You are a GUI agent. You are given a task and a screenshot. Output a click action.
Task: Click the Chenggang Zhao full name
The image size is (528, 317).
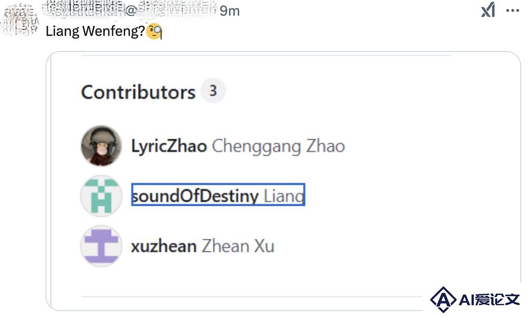click(x=278, y=146)
